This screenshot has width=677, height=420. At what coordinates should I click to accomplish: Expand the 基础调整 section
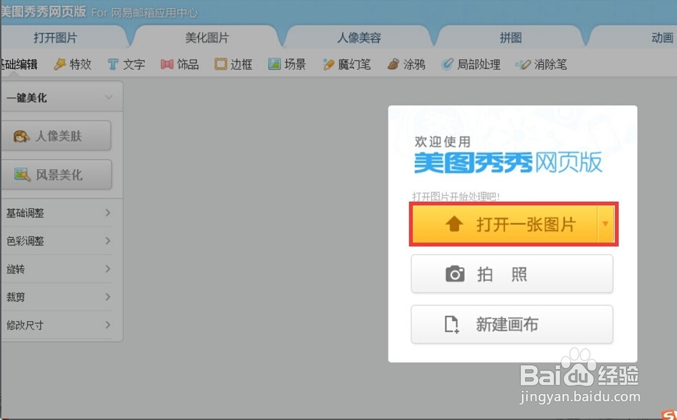tap(58, 213)
